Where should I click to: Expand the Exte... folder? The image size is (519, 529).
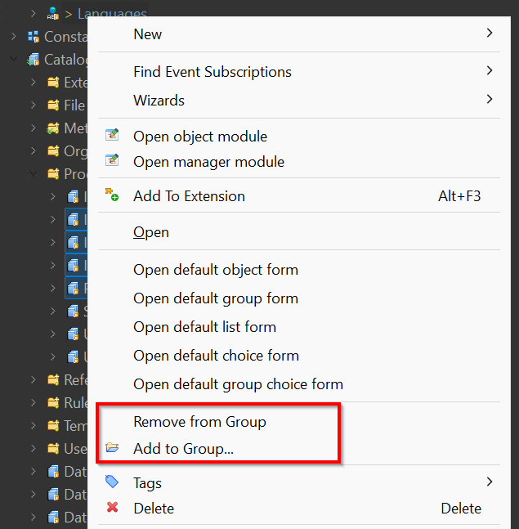(33, 82)
